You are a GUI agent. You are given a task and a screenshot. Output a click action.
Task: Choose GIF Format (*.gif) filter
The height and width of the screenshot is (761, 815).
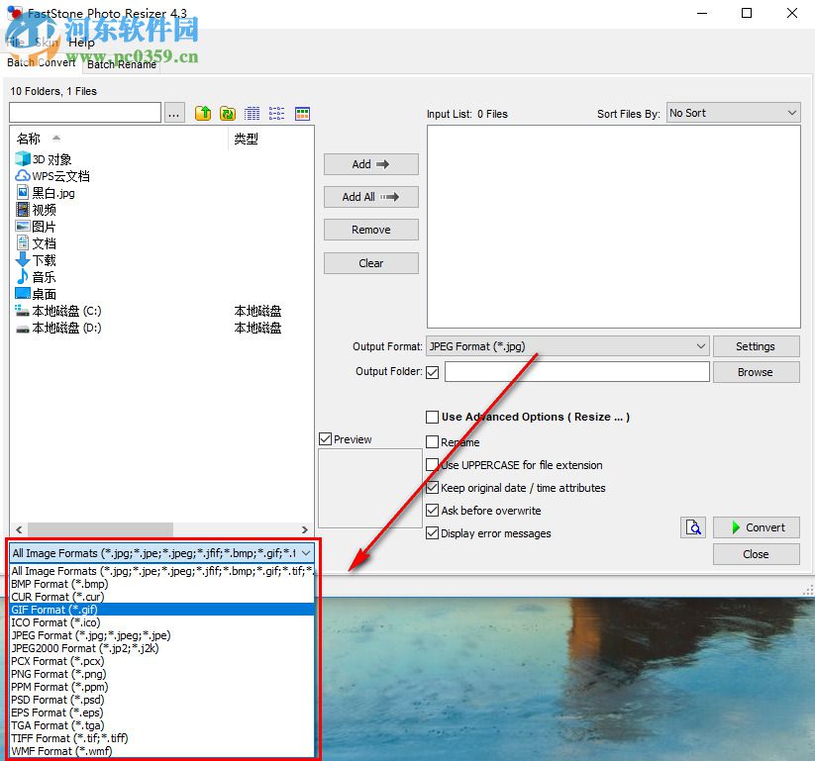[x=162, y=610]
